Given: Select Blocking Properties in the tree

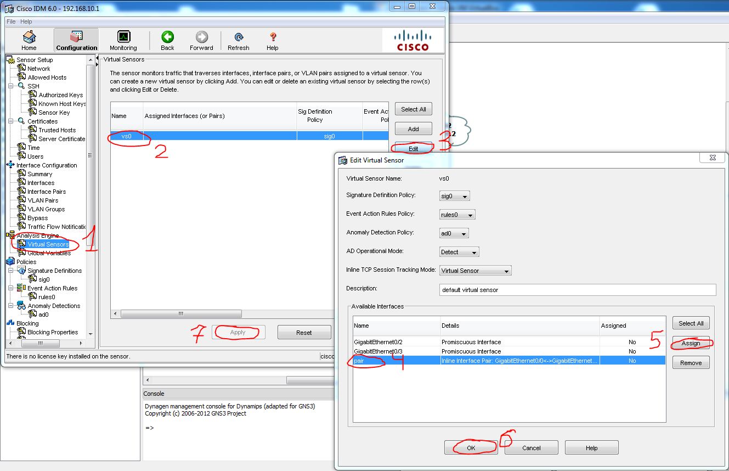Looking at the screenshot, I should tap(53, 332).
